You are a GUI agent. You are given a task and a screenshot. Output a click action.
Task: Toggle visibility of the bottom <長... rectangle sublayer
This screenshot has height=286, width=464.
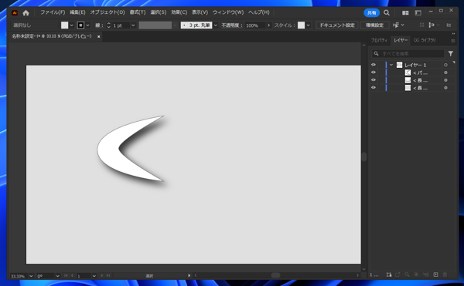374,88
